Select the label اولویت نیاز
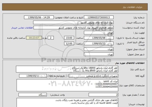Screen dimensions: 152x107 pos(139,33)
